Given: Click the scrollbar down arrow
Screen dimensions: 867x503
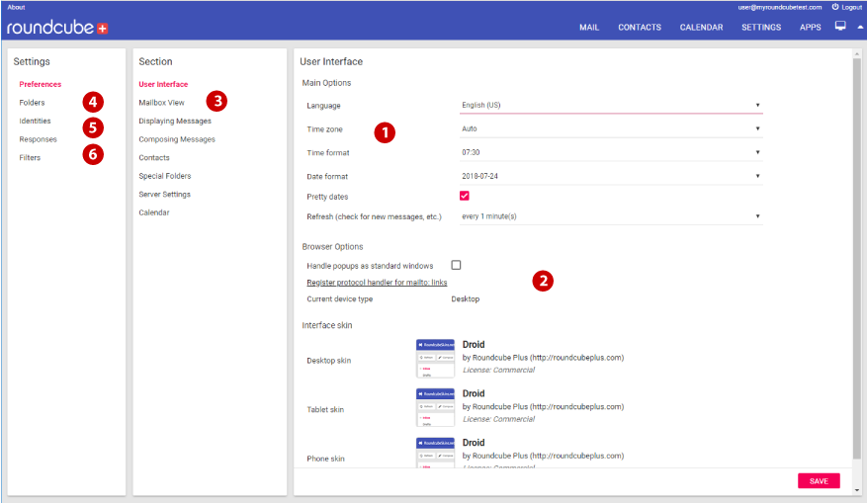Looking at the screenshot, I should point(857,490).
